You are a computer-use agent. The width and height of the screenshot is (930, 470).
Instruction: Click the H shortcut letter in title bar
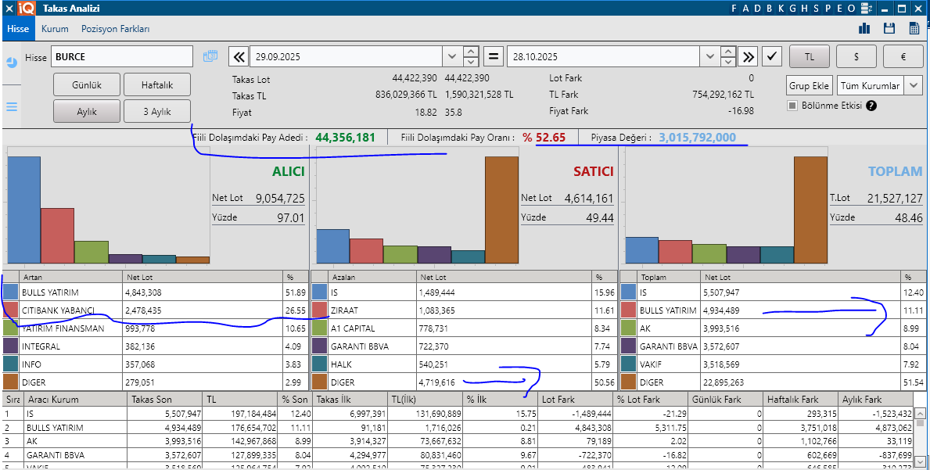click(x=805, y=9)
